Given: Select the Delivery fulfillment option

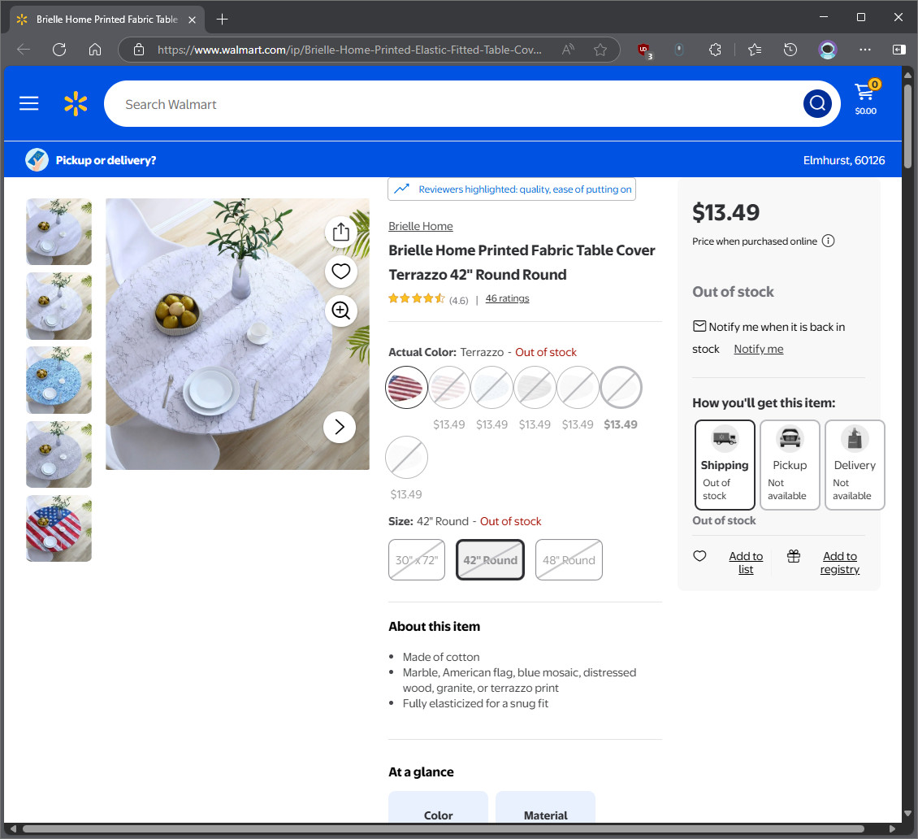Looking at the screenshot, I should coord(855,464).
